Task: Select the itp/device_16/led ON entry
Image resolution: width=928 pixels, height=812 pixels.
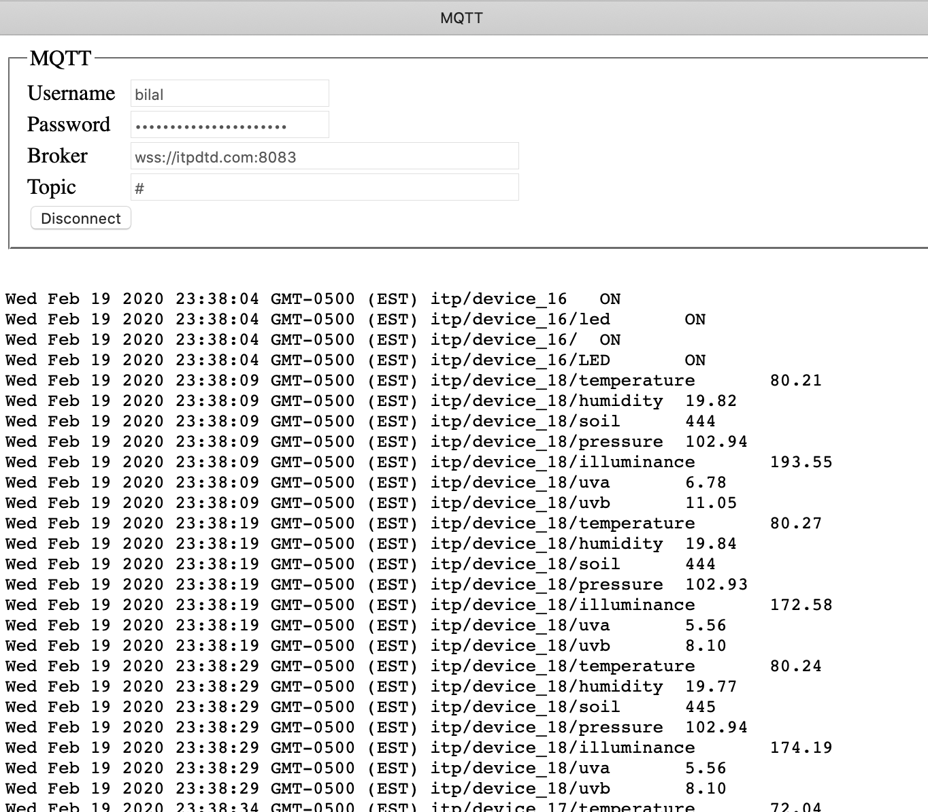Action: pos(356,320)
